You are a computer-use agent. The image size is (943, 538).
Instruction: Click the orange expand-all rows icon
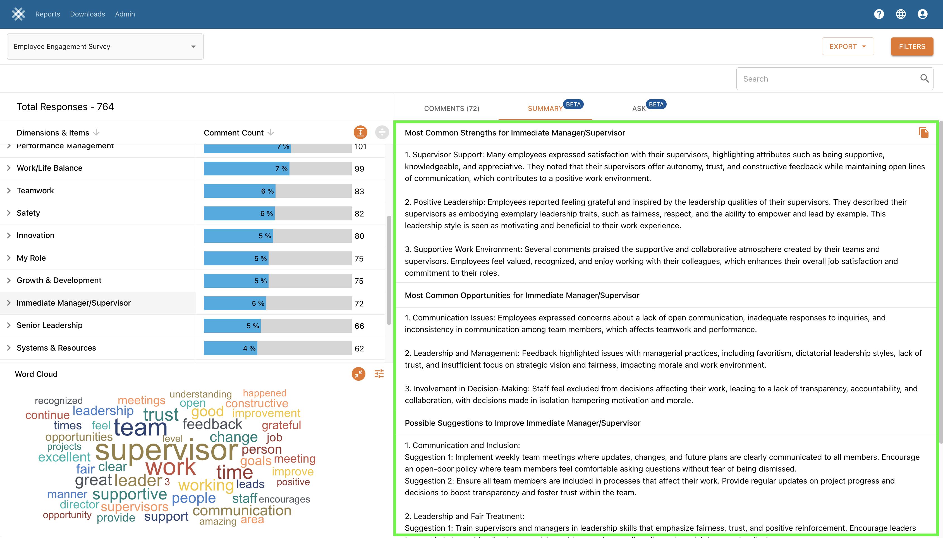[x=360, y=132]
